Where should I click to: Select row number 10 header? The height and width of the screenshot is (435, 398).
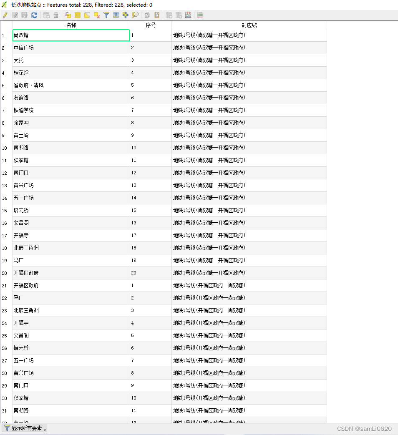pos(6,148)
